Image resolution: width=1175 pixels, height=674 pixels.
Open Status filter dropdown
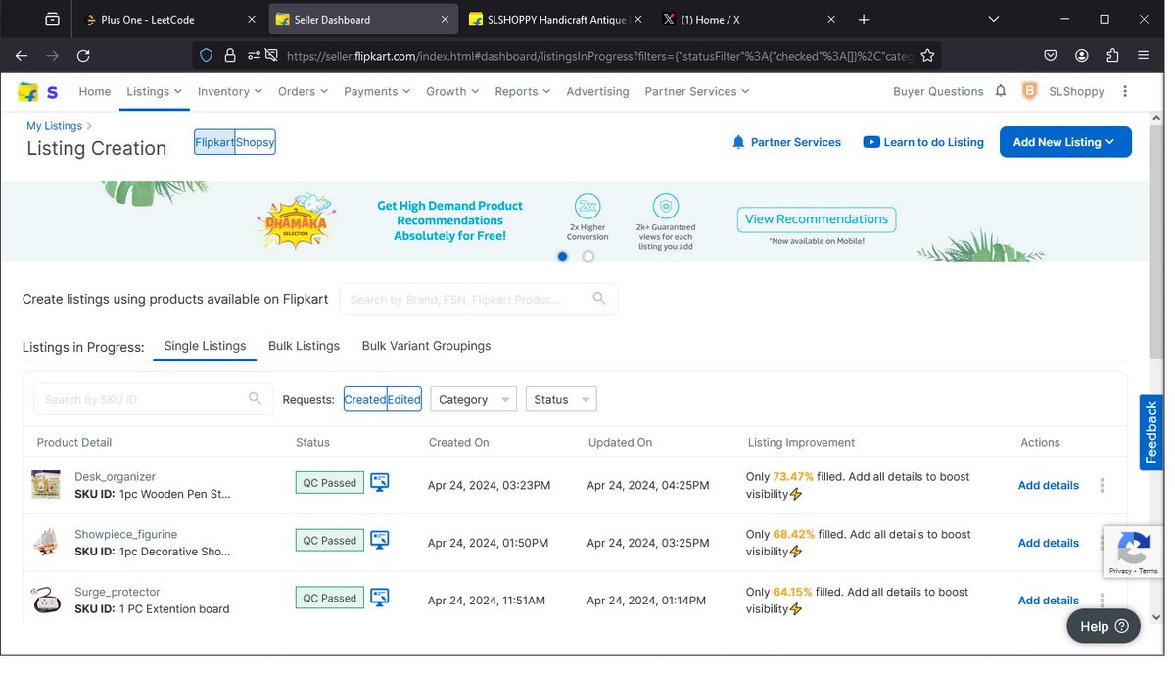pyautogui.click(x=561, y=399)
